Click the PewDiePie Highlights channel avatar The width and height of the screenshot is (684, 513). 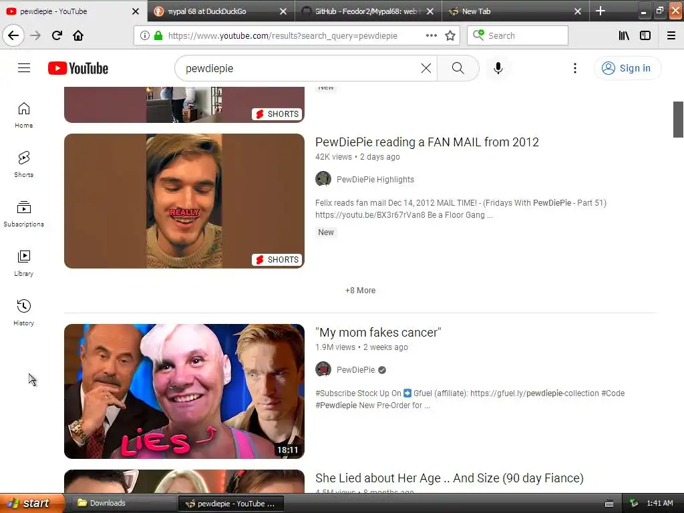tap(323, 179)
